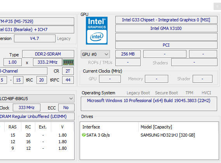Click the RC column header in timings table
Viewport: 221px width, 163px height.
click(28, 127)
